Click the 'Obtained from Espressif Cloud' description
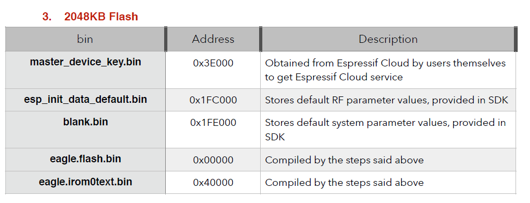This screenshot has width=530, height=203. pos(385,70)
